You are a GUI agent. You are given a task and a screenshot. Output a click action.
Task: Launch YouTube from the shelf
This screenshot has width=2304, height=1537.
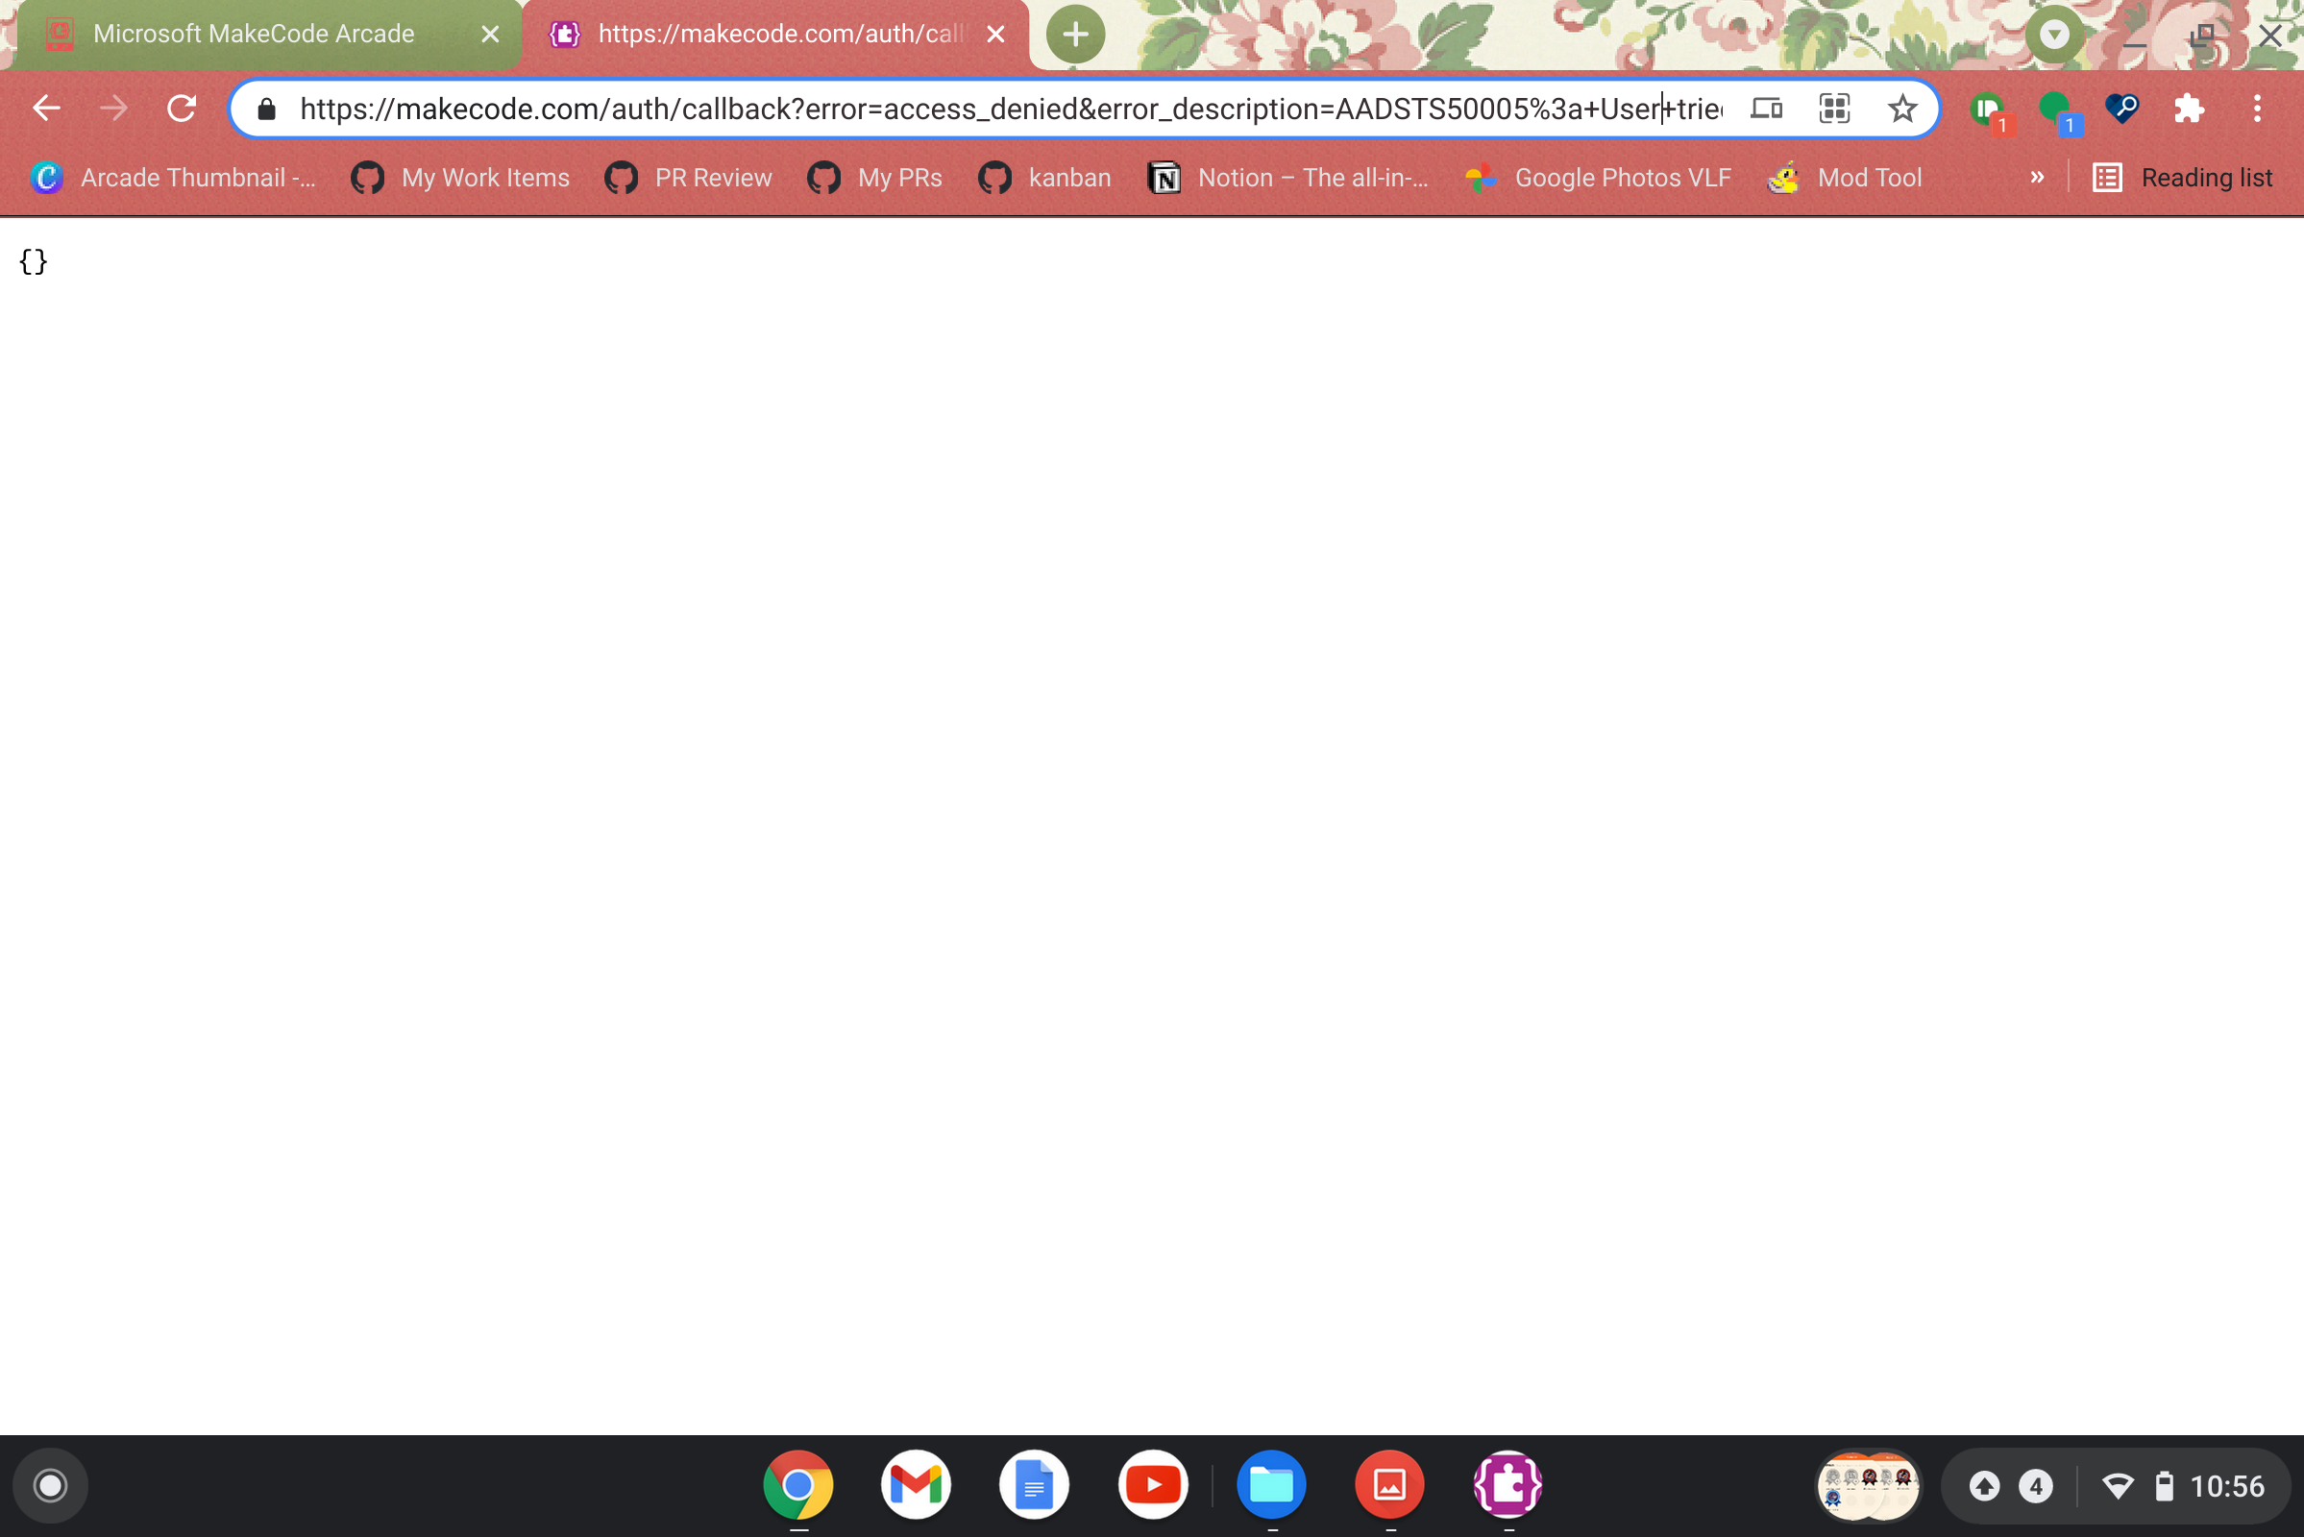coord(1153,1484)
